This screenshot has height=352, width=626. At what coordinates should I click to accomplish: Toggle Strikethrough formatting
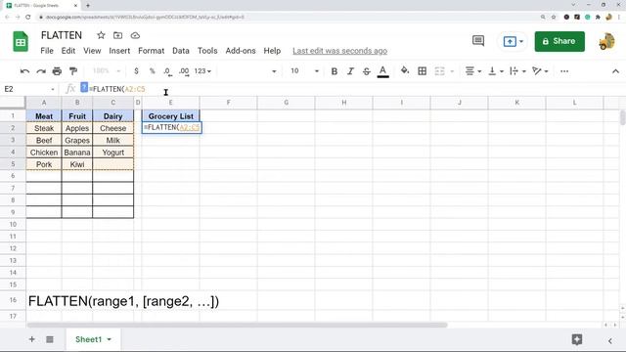[367, 71]
